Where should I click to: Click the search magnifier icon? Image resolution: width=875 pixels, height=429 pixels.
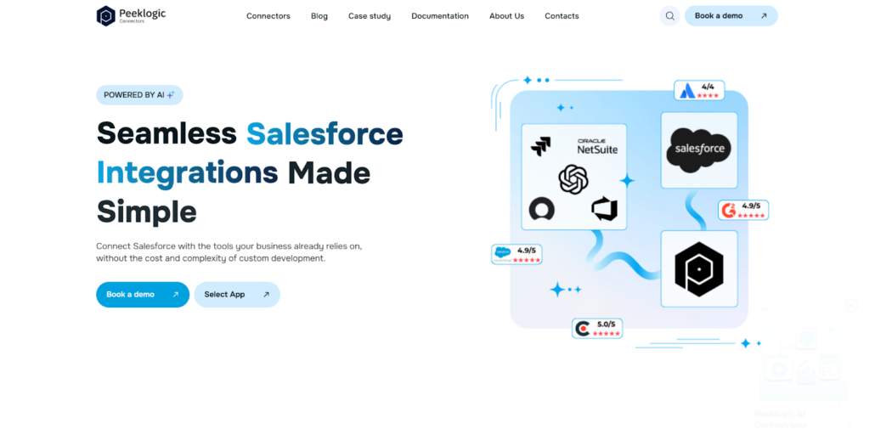[x=669, y=16]
